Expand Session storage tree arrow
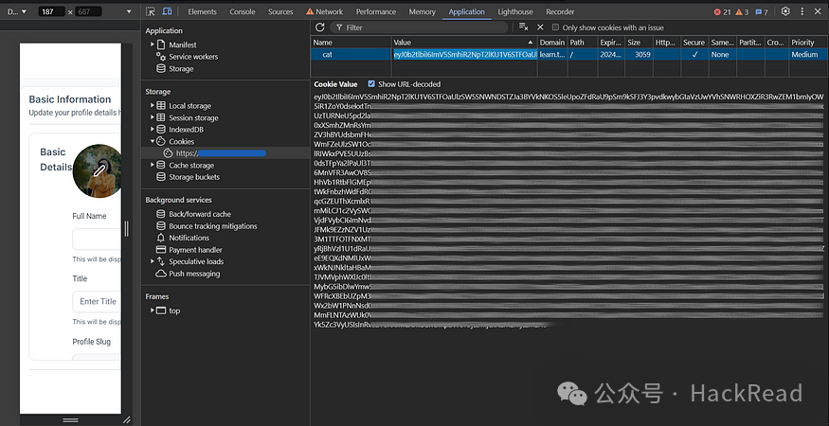Image resolution: width=829 pixels, height=426 pixels. (153, 118)
